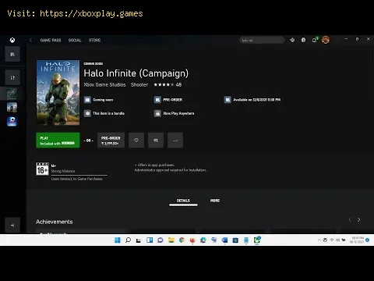374x281 pixels.
Task: Click the Available on date icon
Action: tap(228, 100)
